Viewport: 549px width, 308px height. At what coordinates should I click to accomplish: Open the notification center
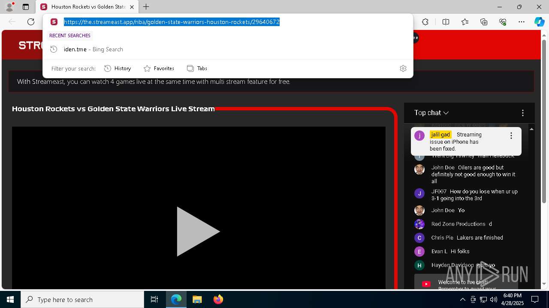click(535, 299)
